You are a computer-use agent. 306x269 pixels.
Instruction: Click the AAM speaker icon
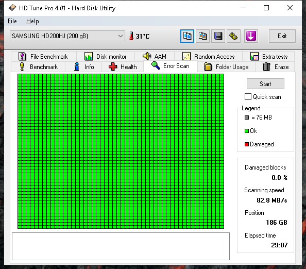click(x=147, y=56)
